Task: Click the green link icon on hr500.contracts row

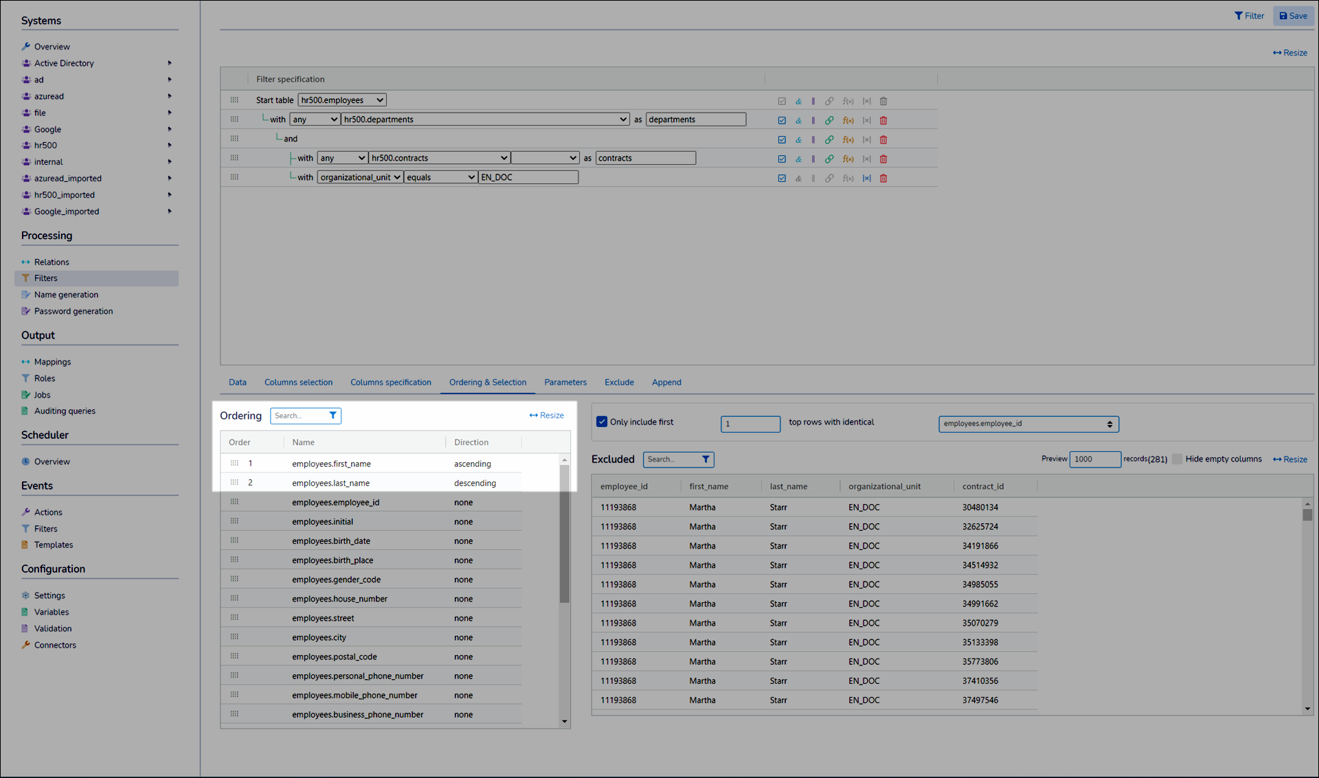Action: pyautogui.click(x=829, y=159)
